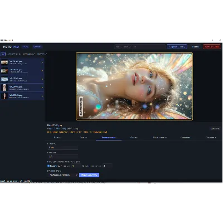The height and width of the screenshot is (223, 223).
Task: Open second file thumbnail in sidebar list
Action: [x=4, y=71]
